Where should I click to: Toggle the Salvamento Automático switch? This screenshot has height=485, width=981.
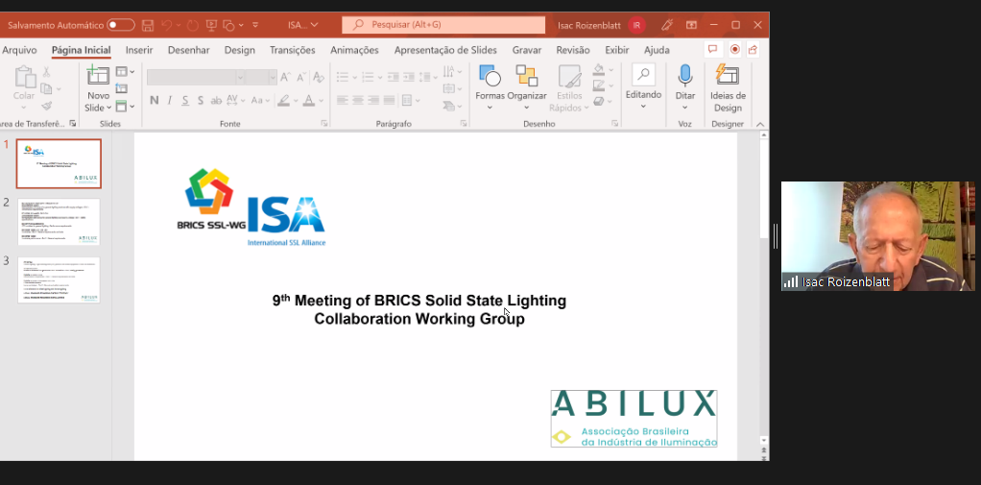[x=121, y=25]
